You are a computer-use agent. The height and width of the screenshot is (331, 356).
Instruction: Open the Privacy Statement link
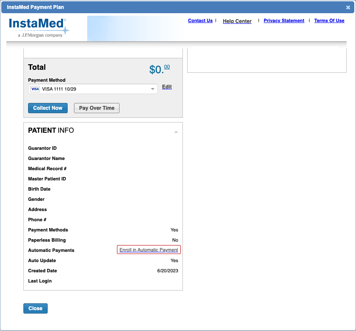[x=284, y=21]
